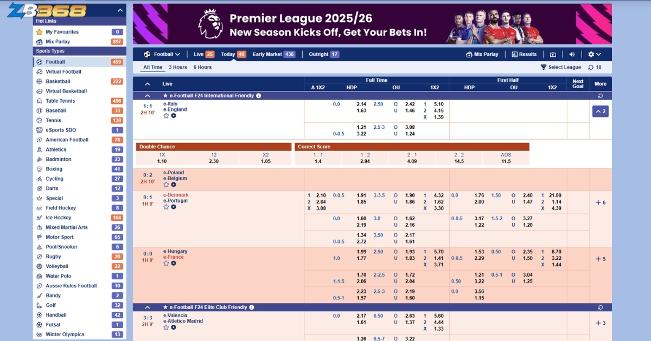Select the 3 Hours time filter
The width and height of the screenshot is (651, 341).
point(177,68)
